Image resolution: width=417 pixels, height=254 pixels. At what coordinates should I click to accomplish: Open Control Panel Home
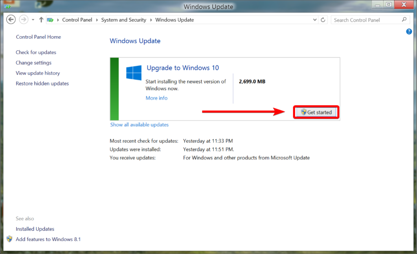tap(38, 37)
